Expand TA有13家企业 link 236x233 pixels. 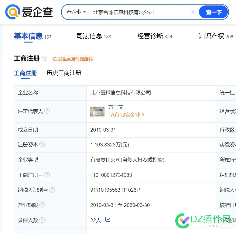click(x=126, y=115)
